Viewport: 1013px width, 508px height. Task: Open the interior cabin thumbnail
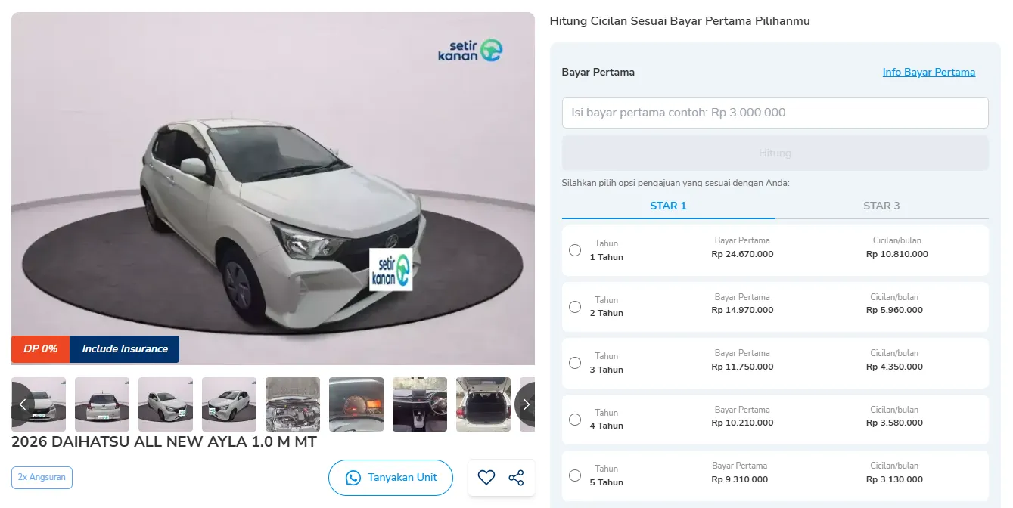coord(420,404)
